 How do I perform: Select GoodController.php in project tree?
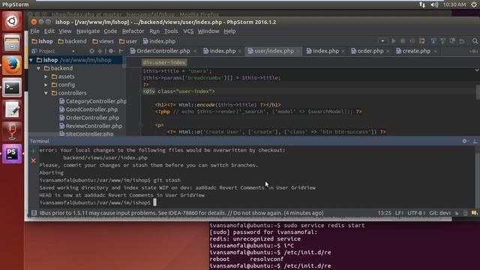[88, 109]
